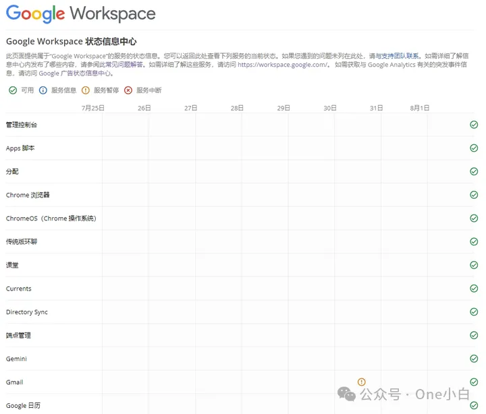Click the red 服务中断 legend icon
The image size is (486, 414).
[x=128, y=90]
